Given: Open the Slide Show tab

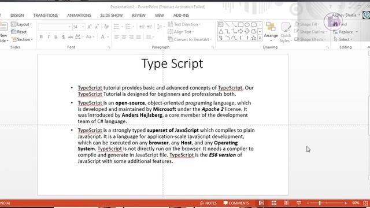Looking at the screenshot, I should pyautogui.click(x=112, y=16).
